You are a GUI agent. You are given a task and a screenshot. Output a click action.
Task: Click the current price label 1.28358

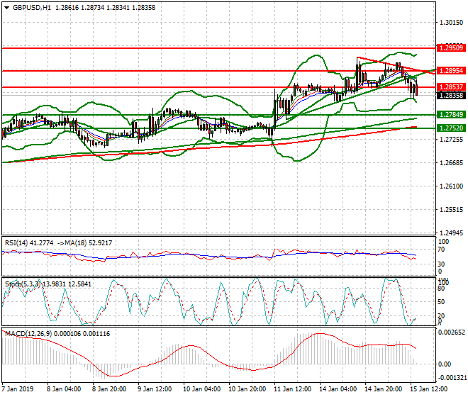(451, 96)
